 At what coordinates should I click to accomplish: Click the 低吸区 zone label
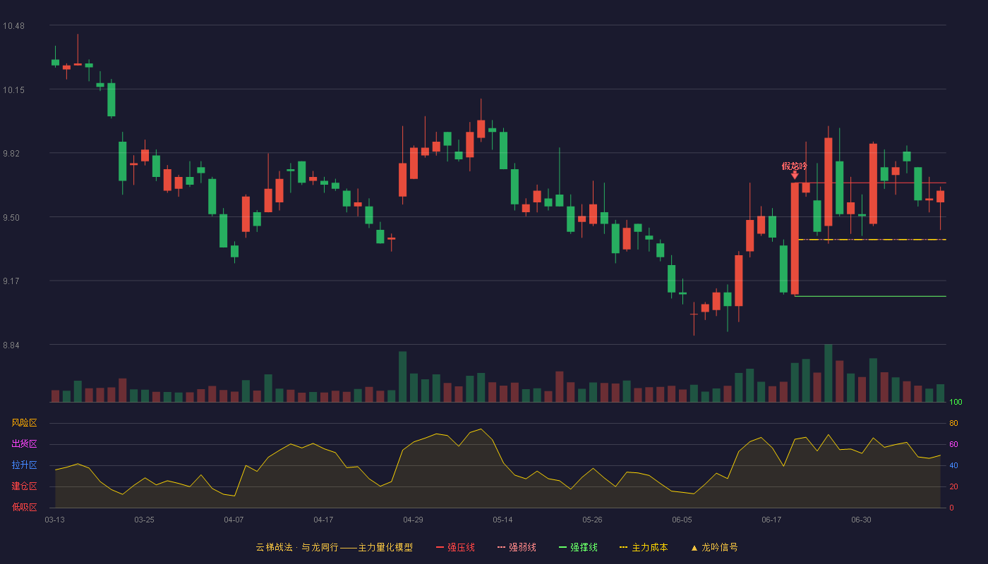[x=24, y=507]
